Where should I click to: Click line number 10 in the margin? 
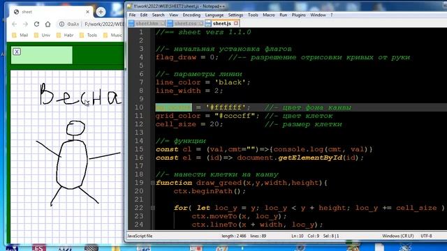pos(139,107)
